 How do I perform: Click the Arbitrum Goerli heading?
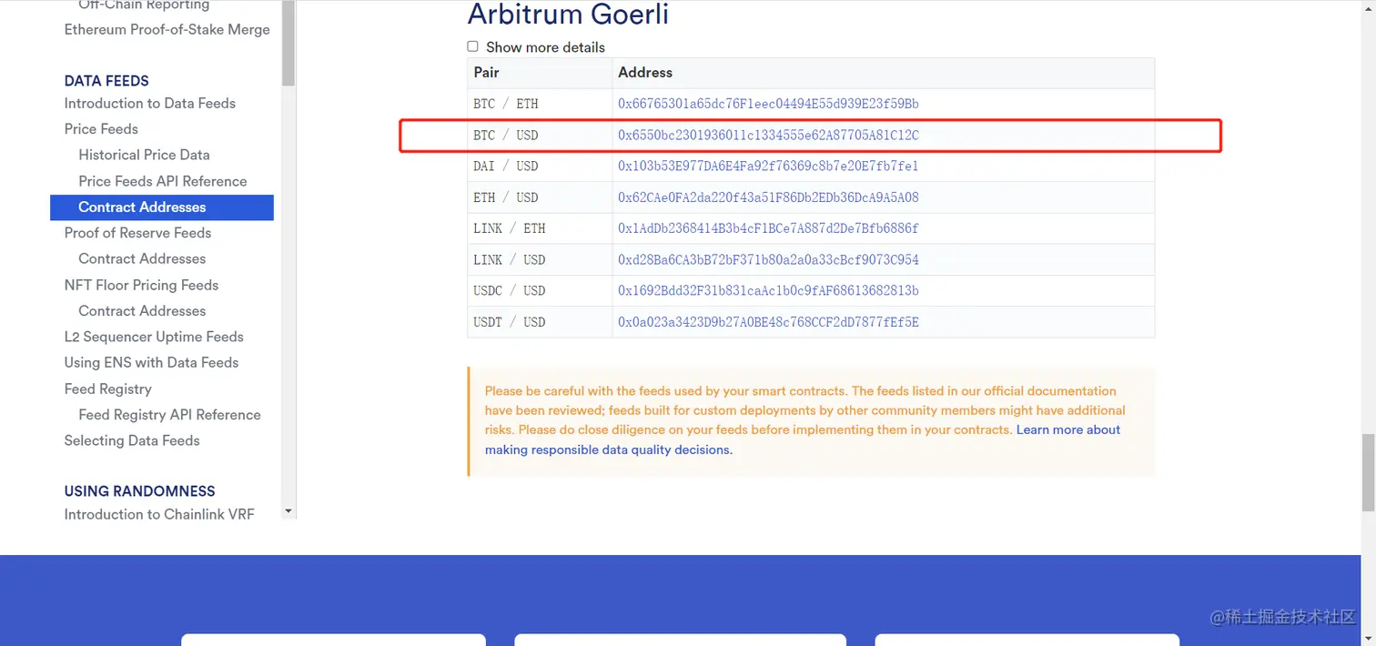click(x=568, y=14)
